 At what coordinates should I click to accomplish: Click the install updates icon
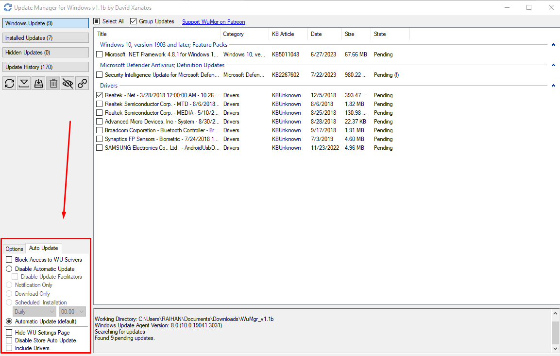[x=39, y=83]
